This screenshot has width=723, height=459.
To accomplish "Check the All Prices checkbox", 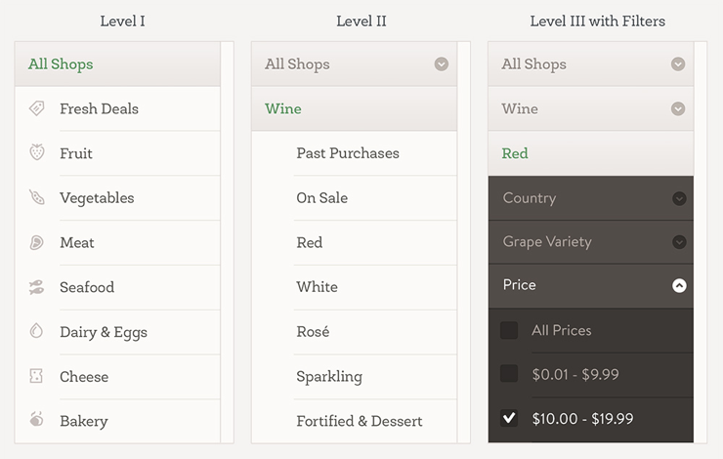I will 509,330.
